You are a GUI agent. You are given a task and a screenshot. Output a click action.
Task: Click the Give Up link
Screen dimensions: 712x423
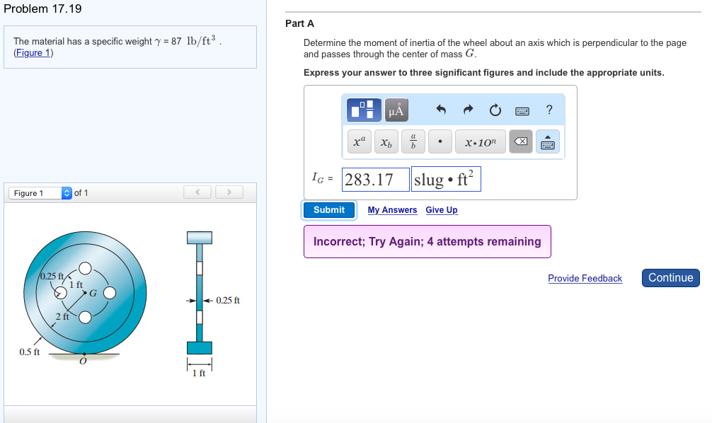tap(441, 210)
